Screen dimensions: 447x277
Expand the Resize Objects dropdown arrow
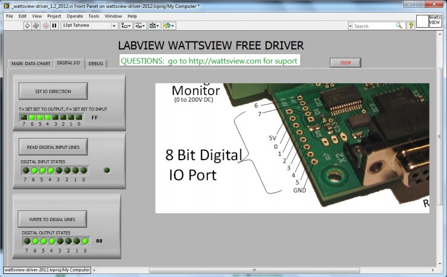[158, 26]
